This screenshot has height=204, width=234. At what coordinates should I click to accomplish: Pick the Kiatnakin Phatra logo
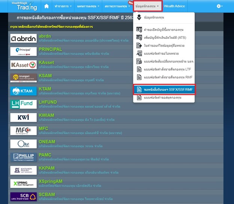click(23, 170)
